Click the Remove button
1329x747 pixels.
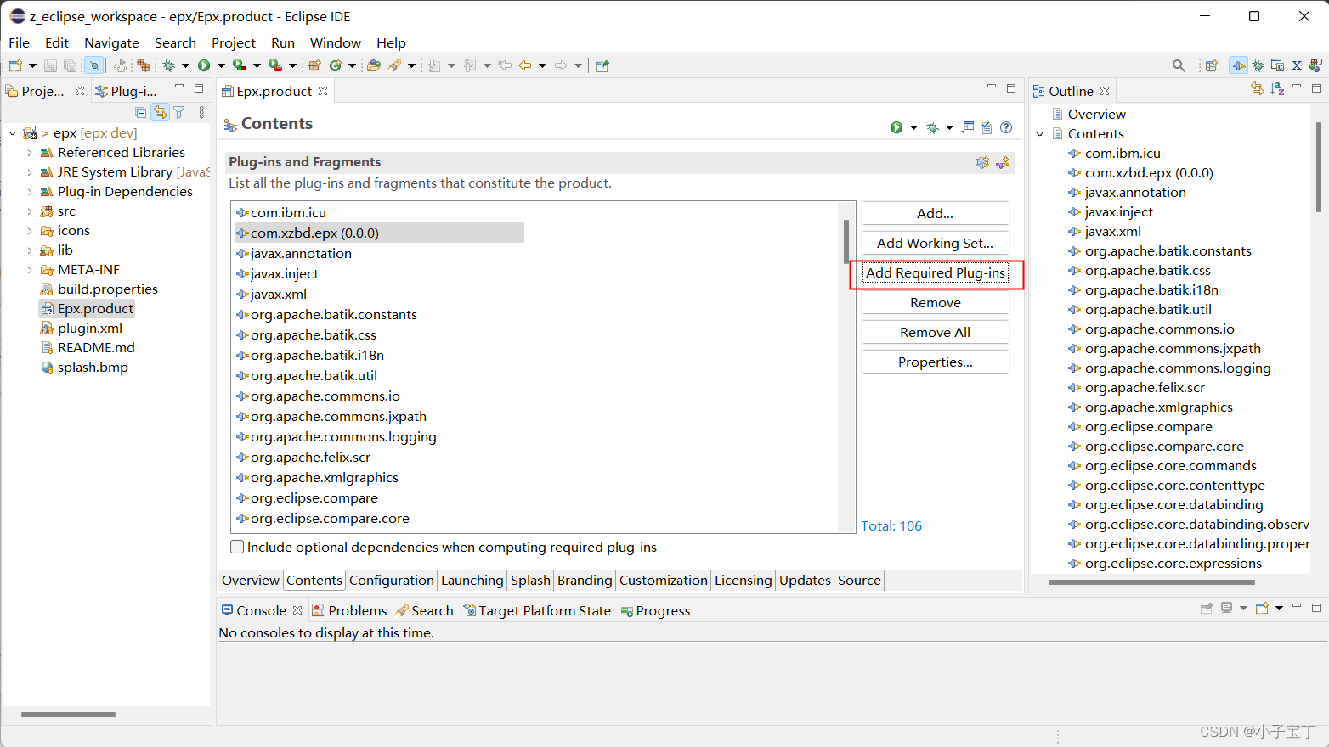(x=936, y=302)
